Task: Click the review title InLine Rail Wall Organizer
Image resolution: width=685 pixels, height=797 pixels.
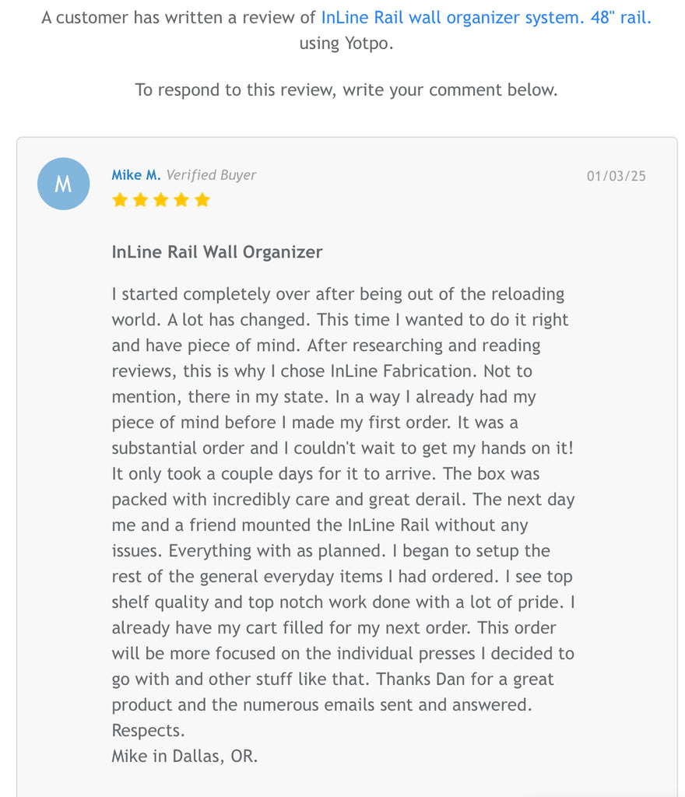Action: click(x=216, y=252)
